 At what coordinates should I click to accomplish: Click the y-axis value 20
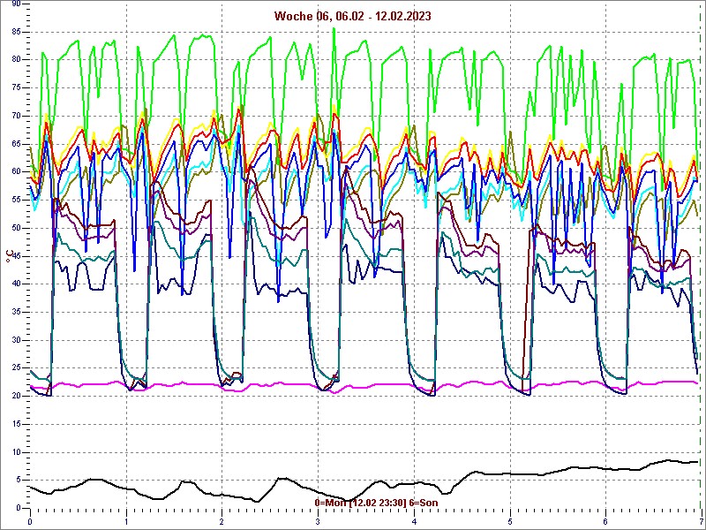pos(15,396)
